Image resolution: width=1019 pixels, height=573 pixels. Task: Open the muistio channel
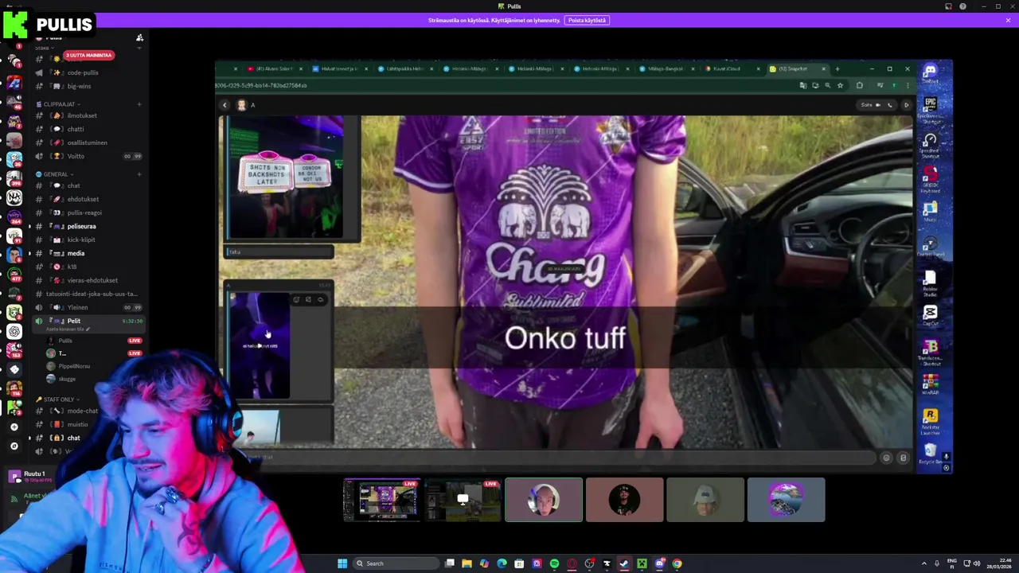pos(77,424)
